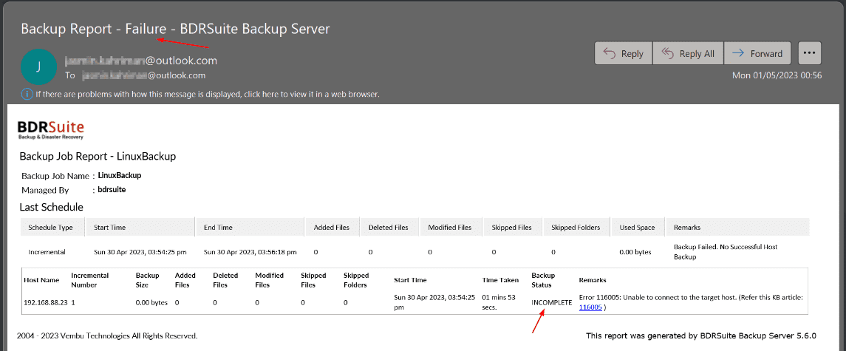Click the Last Schedule heading

pyautogui.click(x=51, y=207)
